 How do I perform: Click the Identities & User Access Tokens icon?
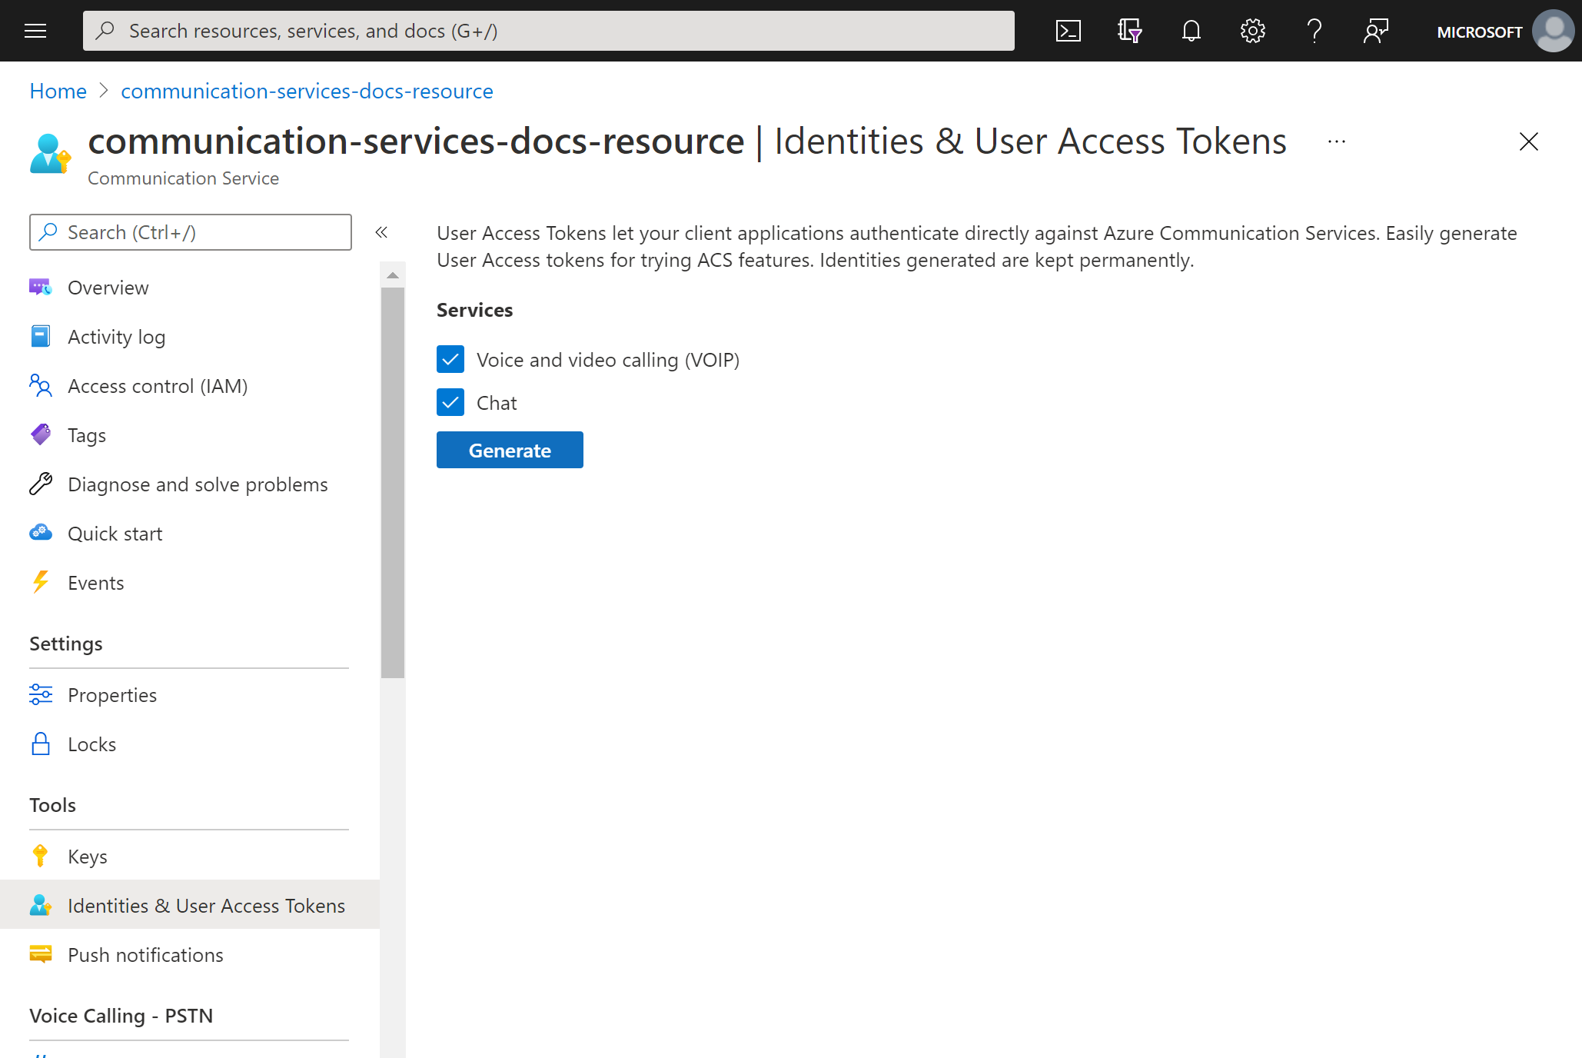[42, 904]
